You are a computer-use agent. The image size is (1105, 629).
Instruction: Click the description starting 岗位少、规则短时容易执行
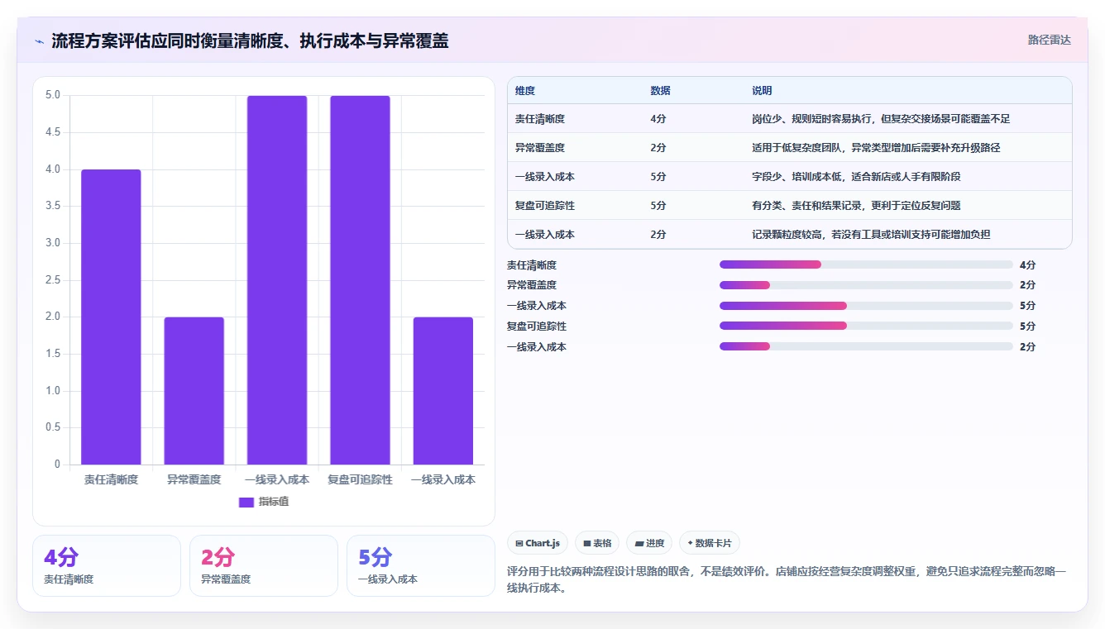click(881, 119)
